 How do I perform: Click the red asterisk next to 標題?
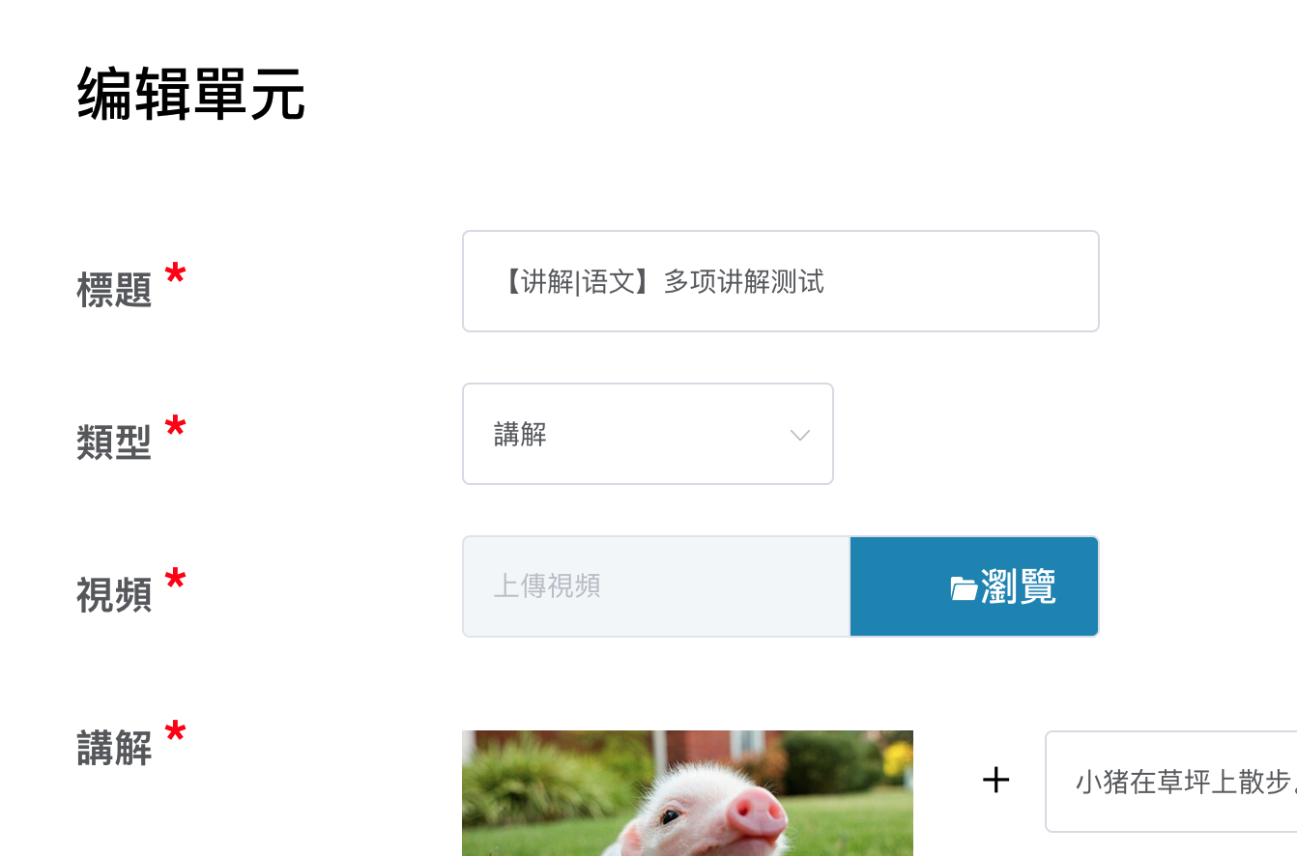[x=175, y=275]
